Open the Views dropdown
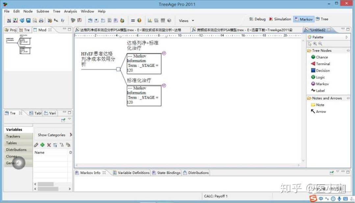The image size is (355, 203). pyautogui.click(x=186, y=20)
